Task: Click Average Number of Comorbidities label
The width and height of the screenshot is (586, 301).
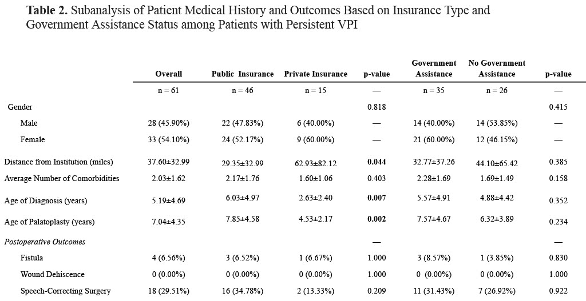Action: click(x=62, y=178)
